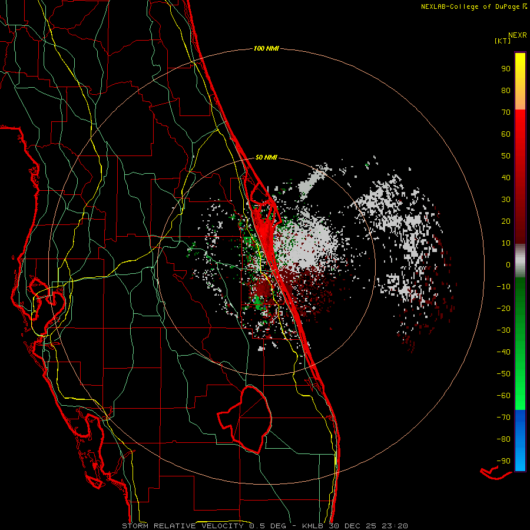Image resolution: width=530 pixels, height=530 pixels.
Task: Select the 0 value on the velocity scale
Action: [x=508, y=264]
